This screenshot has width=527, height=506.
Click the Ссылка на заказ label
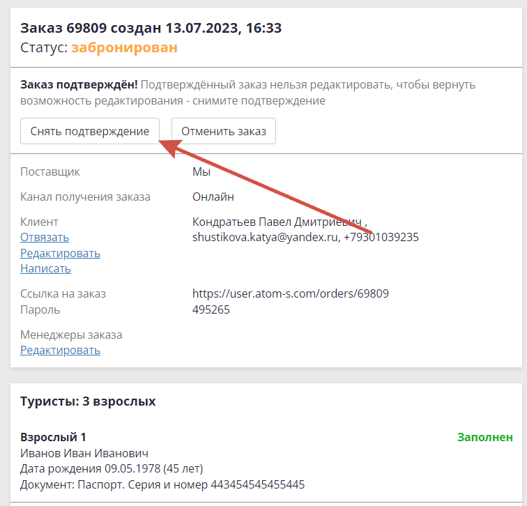[63, 293]
